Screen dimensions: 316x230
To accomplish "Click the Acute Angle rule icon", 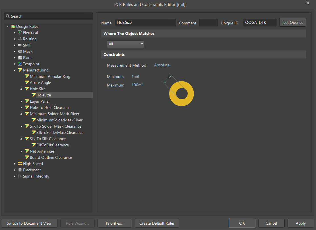I will pyautogui.click(x=27, y=83).
